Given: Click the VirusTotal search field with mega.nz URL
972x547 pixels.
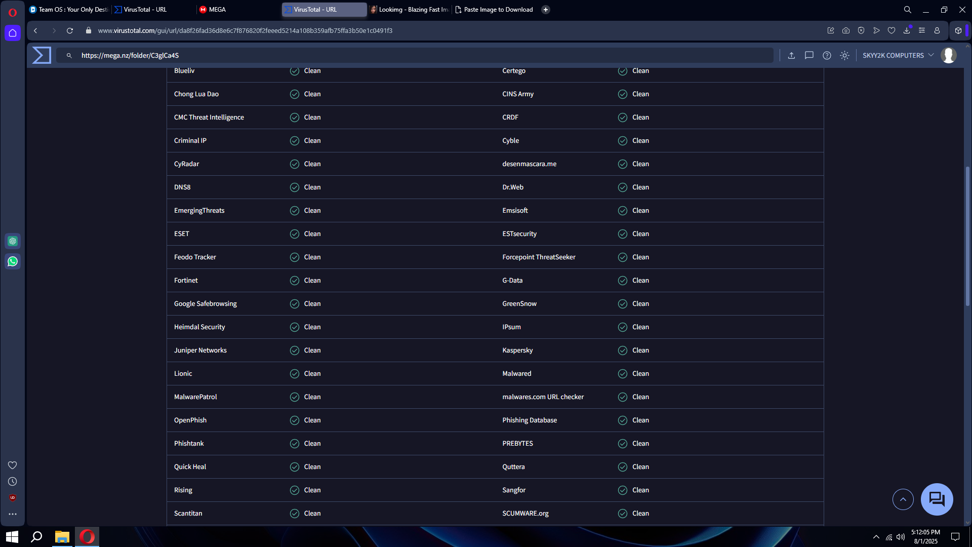Looking at the screenshot, I should [x=415, y=56].
